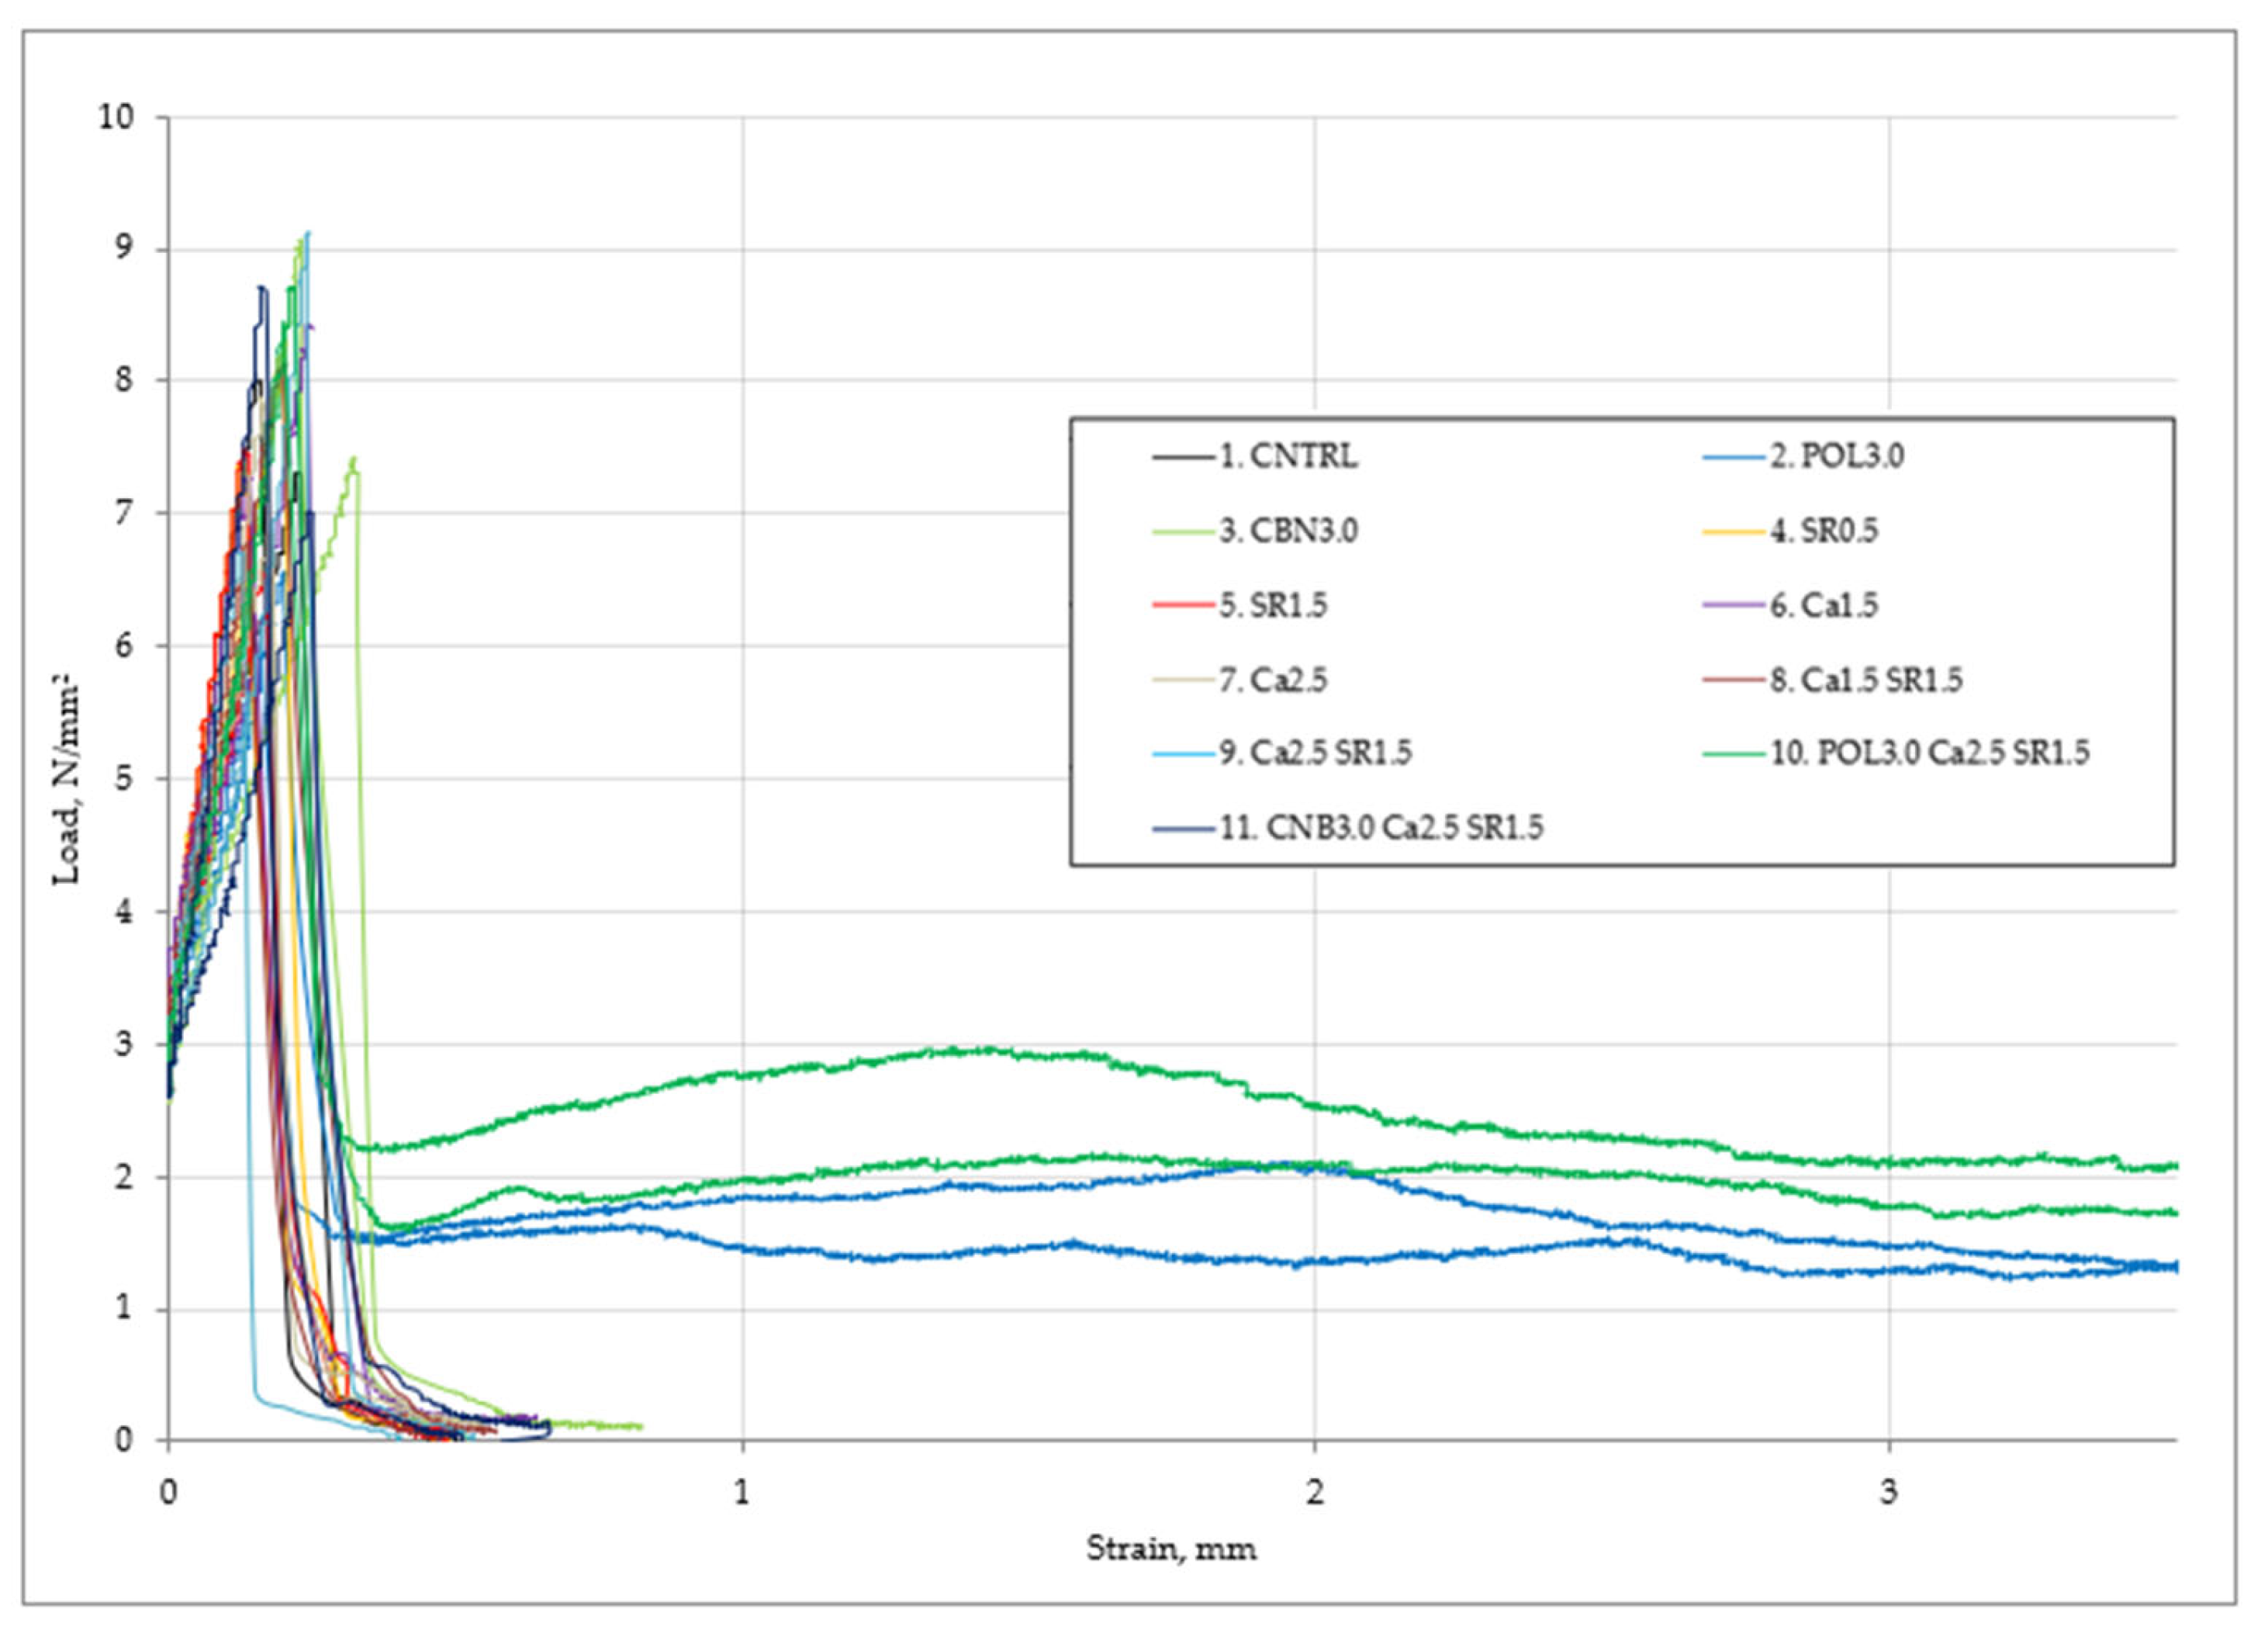The image size is (2268, 1641).
Task: Select the 3. CBN3.0 legend label
Action: [x=1288, y=531]
